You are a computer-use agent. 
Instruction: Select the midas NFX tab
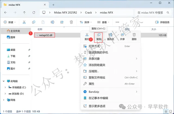pos(25,5)
